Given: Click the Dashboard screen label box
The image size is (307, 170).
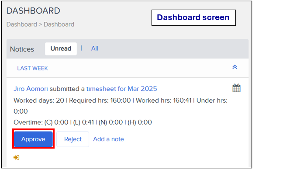Looking at the screenshot, I should tap(193, 17).
